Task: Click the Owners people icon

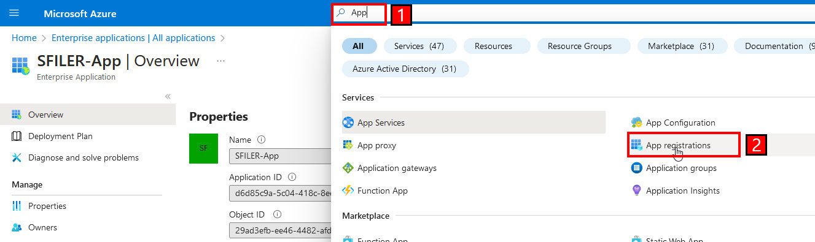Action: pyautogui.click(x=17, y=227)
